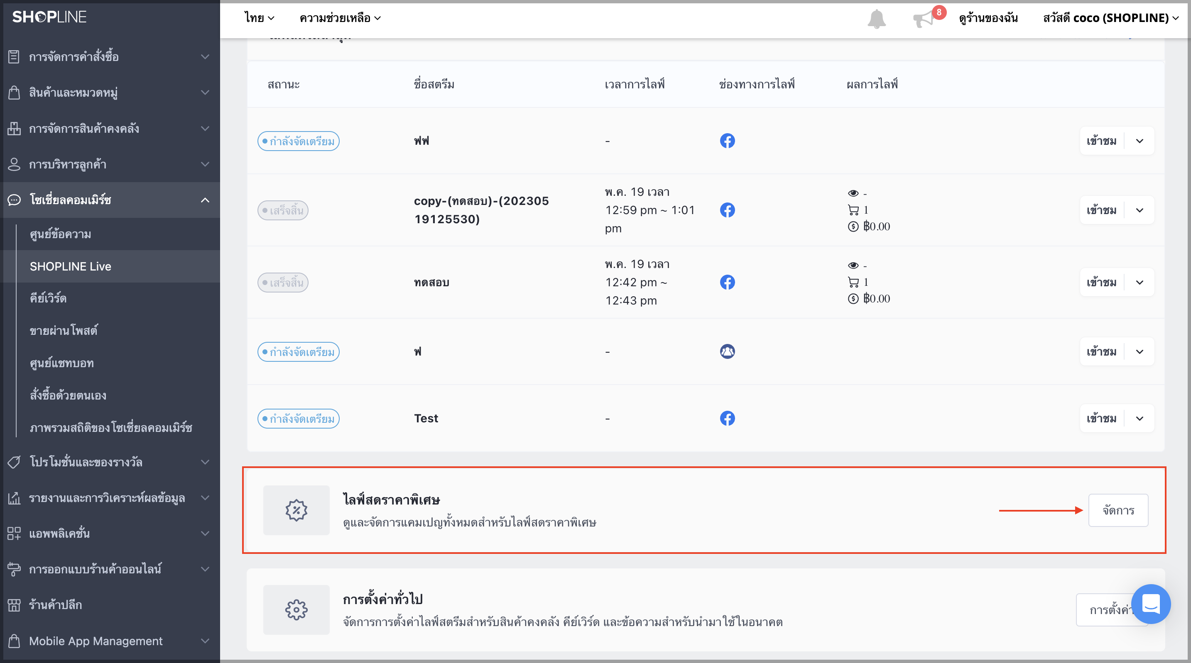Click the gear icon for การตั้งค่าทั่วไป
This screenshot has width=1191, height=663.
pos(297,610)
